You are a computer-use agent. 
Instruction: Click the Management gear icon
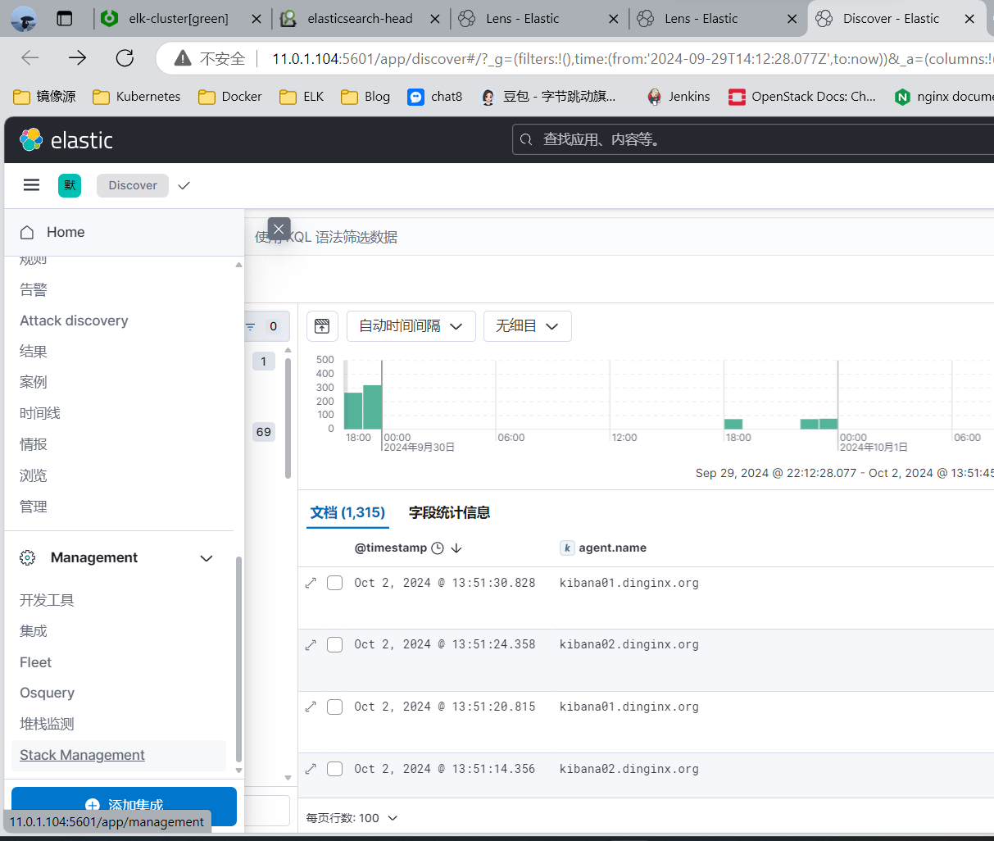28,557
